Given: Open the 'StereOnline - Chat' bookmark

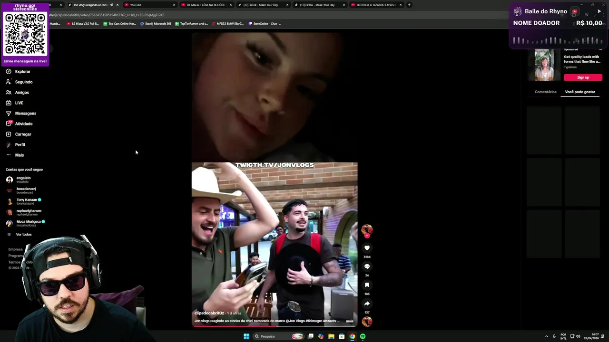Looking at the screenshot, I should pos(265,23).
